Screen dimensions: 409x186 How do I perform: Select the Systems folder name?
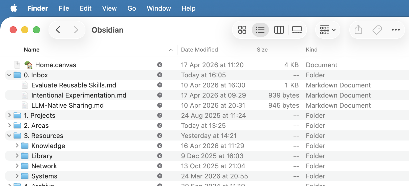[44, 176]
